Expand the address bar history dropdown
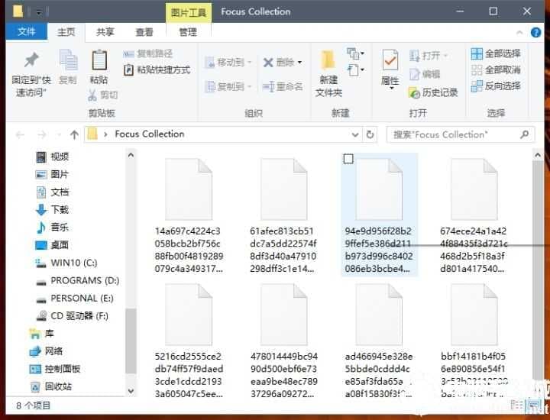The image size is (550, 420). coord(355,134)
